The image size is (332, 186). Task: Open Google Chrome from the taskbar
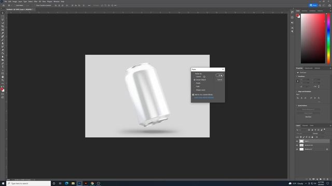coord(92,183)
